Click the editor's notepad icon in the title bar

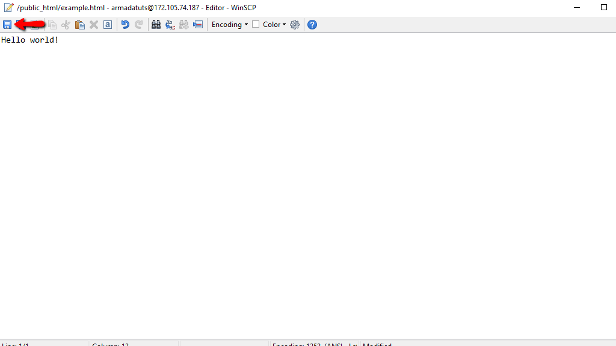coord(8,7)
